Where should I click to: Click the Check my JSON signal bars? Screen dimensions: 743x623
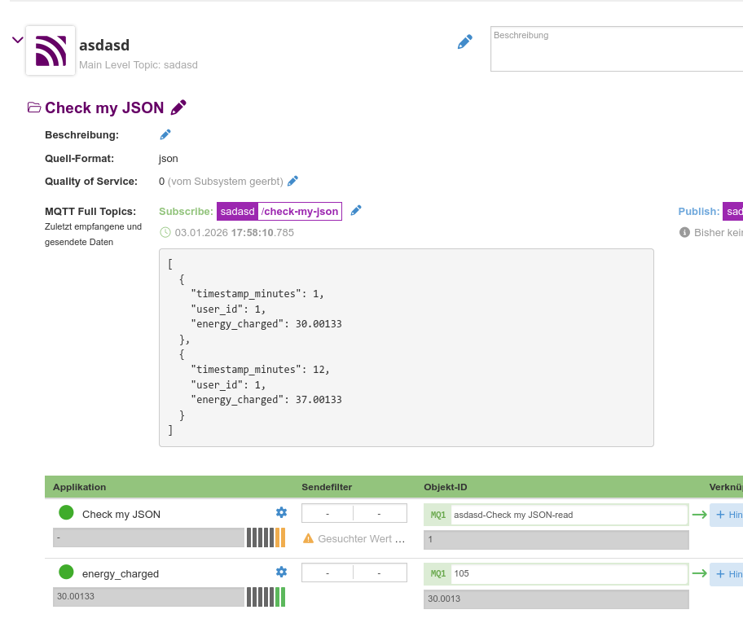tap(266, 537)
